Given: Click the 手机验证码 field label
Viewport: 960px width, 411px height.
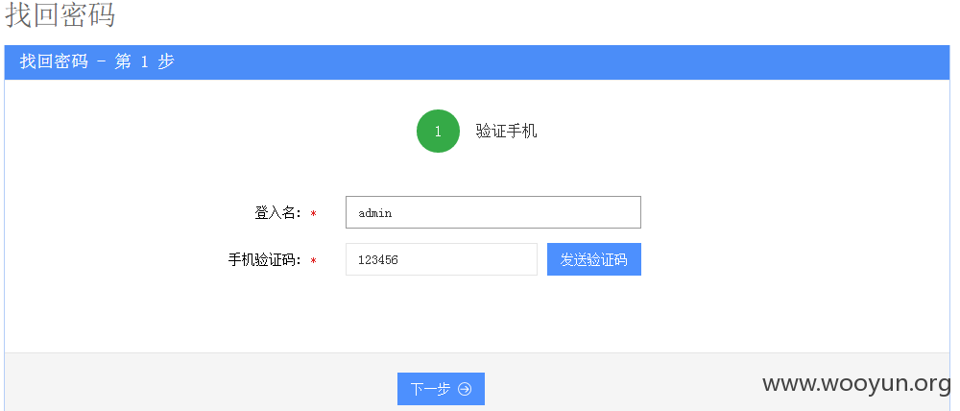Looking at the screenshot, I should [265, 259].
